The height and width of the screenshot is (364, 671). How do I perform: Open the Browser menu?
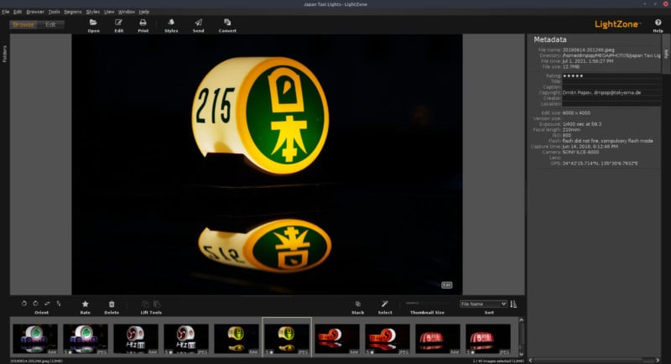point(35,13)
